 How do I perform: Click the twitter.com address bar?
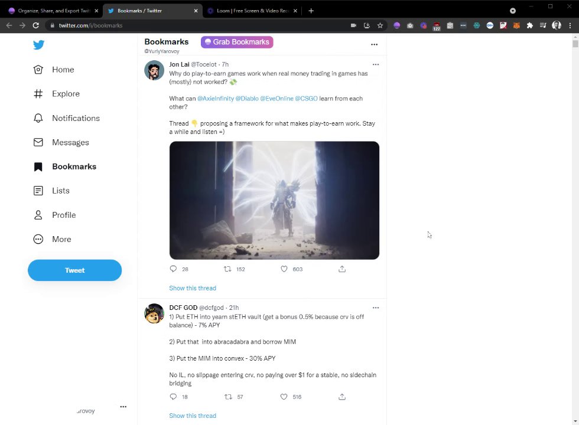(200, 25)
